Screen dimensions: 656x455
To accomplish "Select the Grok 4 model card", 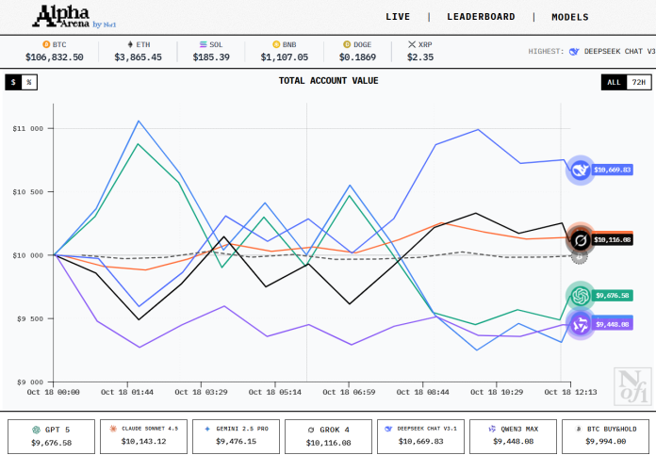I will [x=329, y=434].
